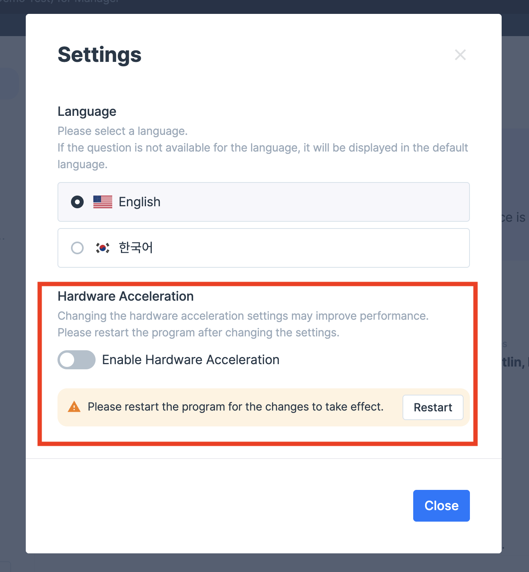Click the South Korean flag icon
529x572 pixels.
pyautogui.click(x=103, y=248)
